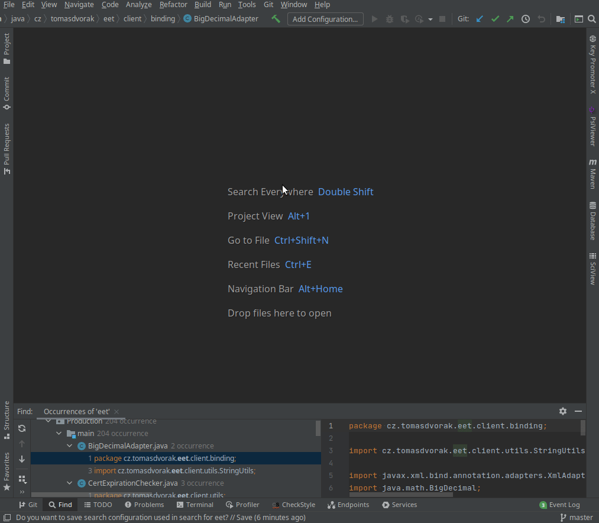Open the CheckStyle tool window tab
Screen dimensions: 599x523
point(294,505)
